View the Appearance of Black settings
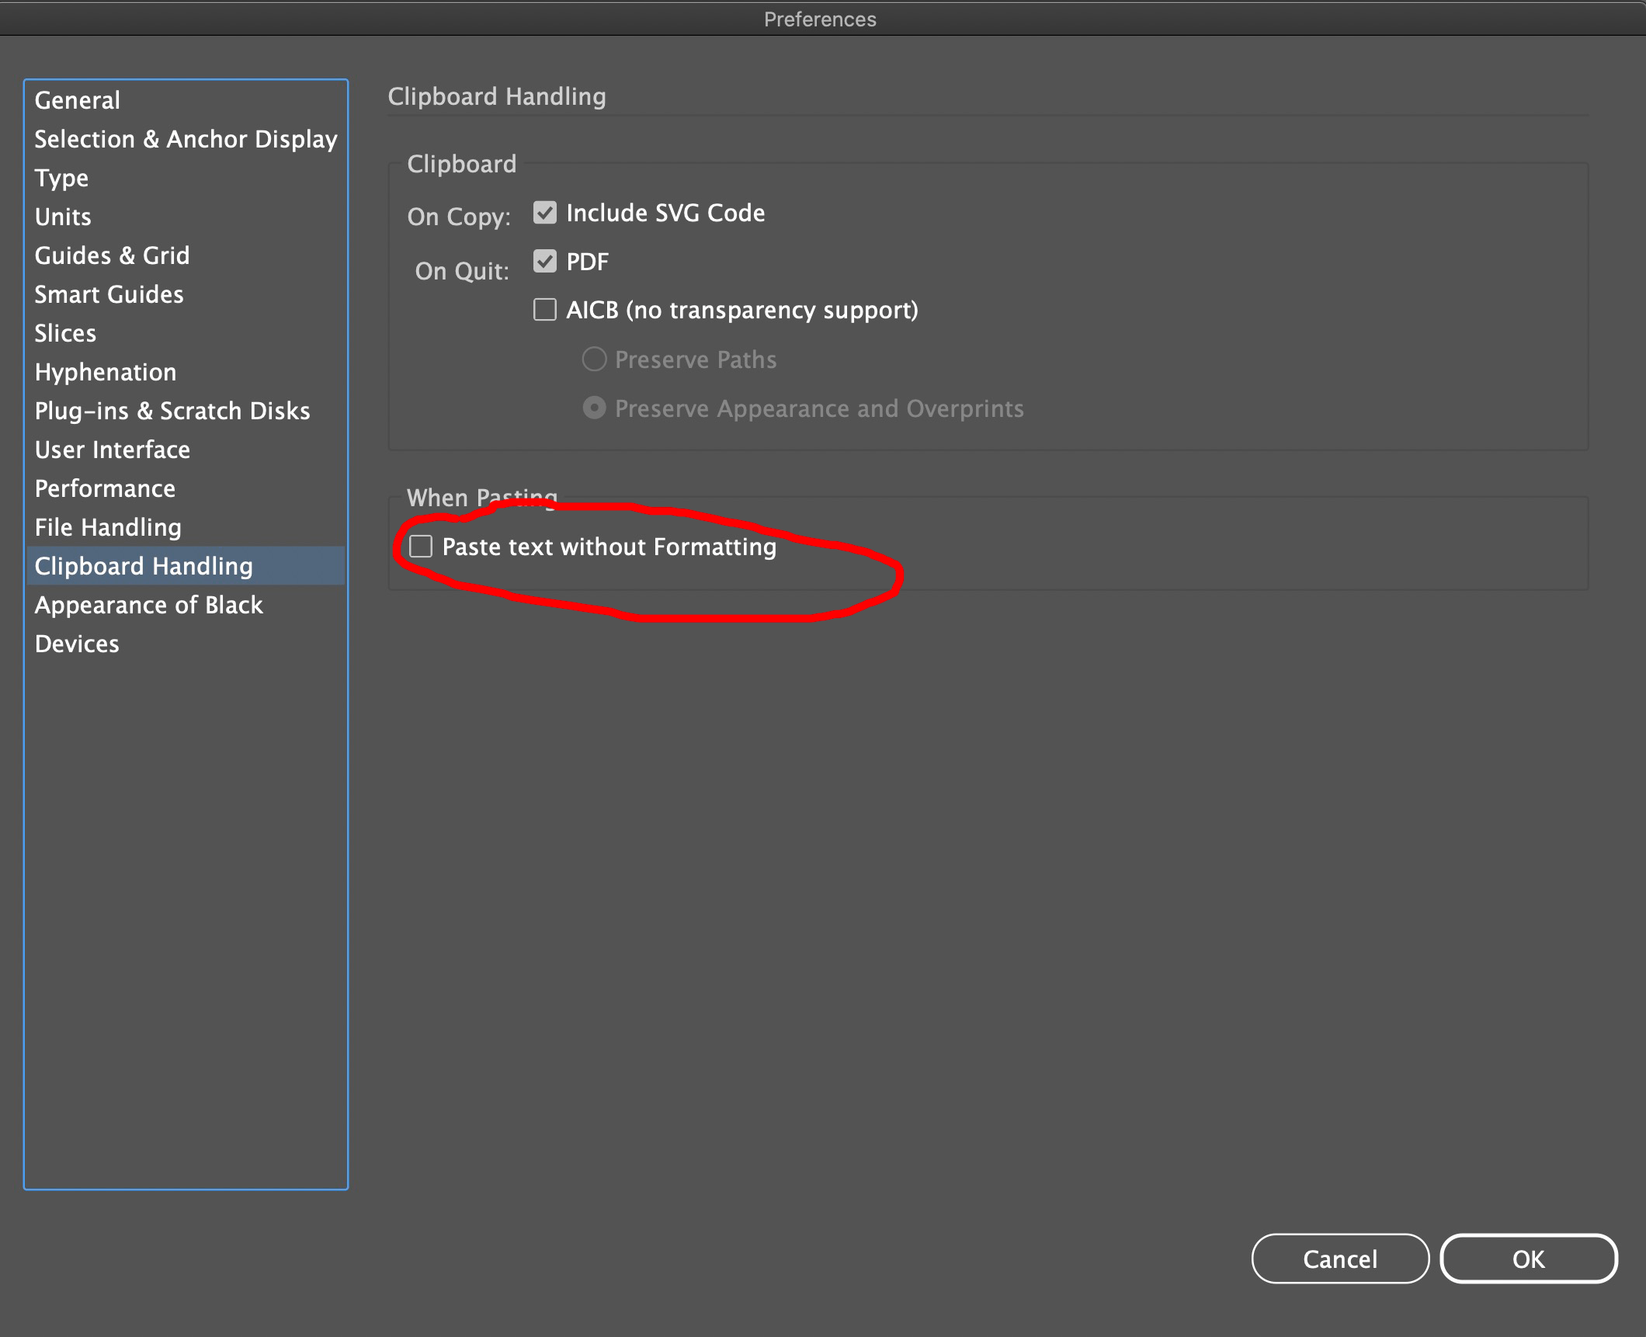The height and width of the screenshot is (1337, 1646). pos(149,605)
